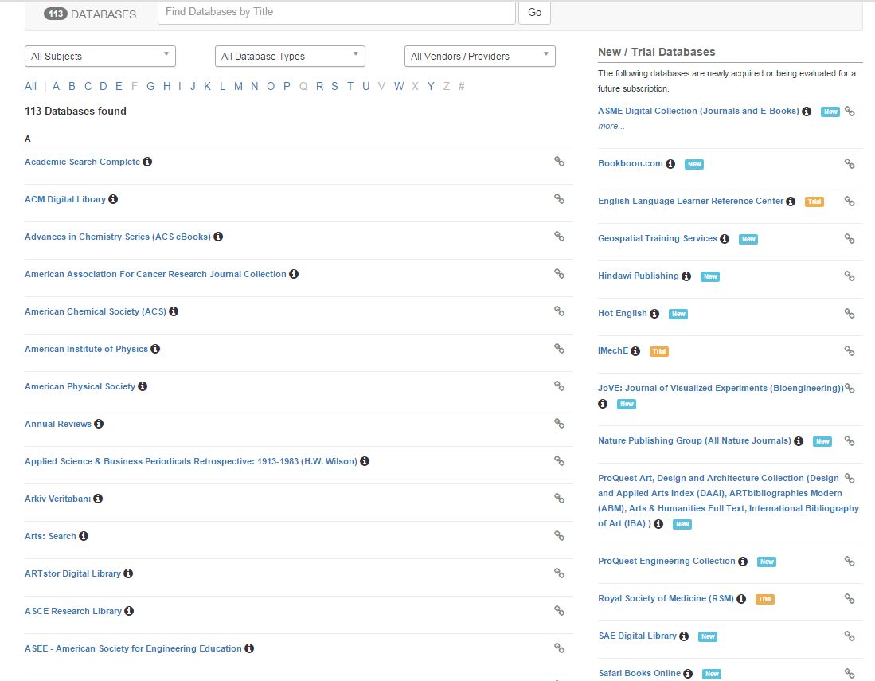Open Academic Search Complete database

[82, 162]
